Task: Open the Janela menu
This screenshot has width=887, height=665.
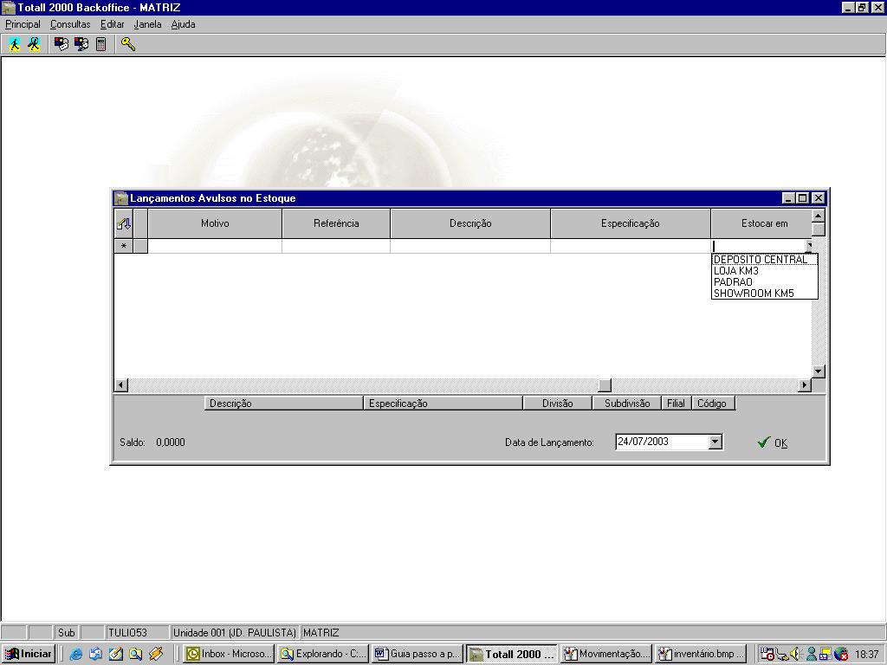Action: [x=147, y=24]
